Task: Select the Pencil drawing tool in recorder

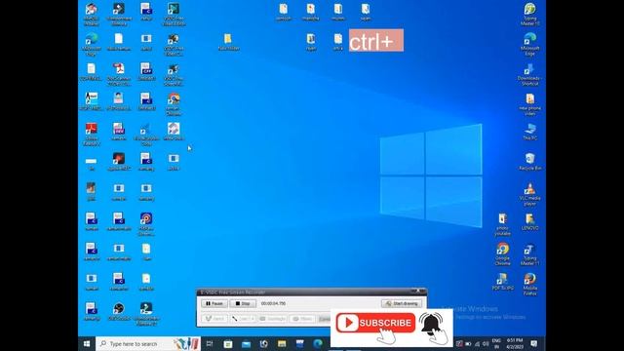Action: [214, 319]
